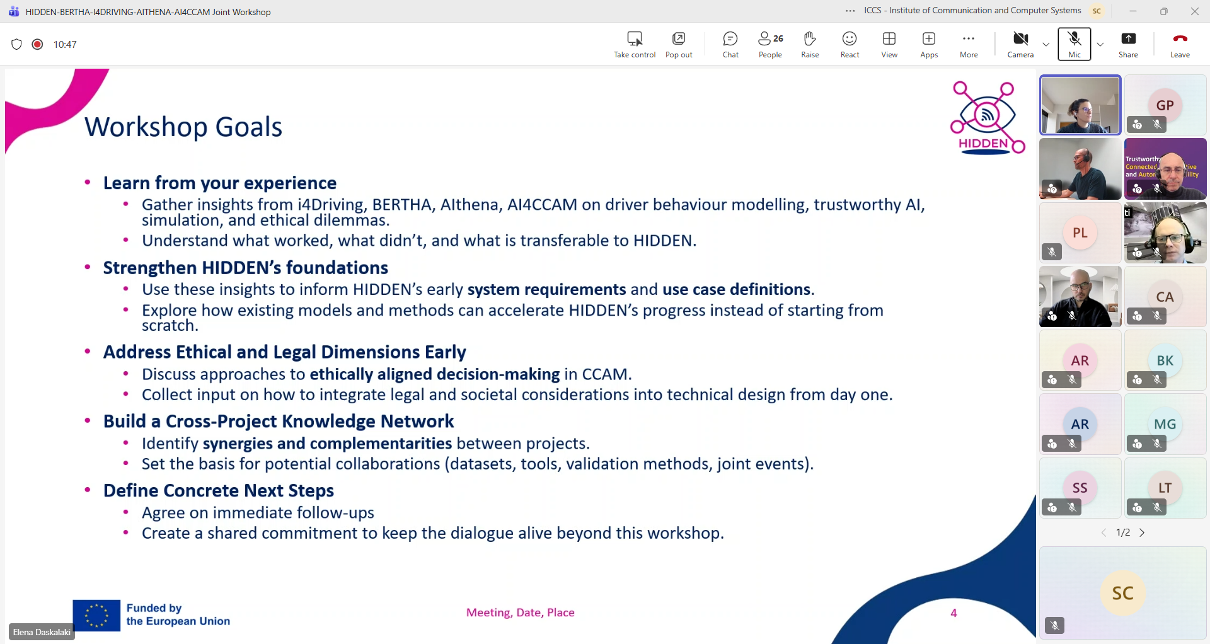Click Take control of the presentation
The image size is (1210, 644).
[635, 45]
